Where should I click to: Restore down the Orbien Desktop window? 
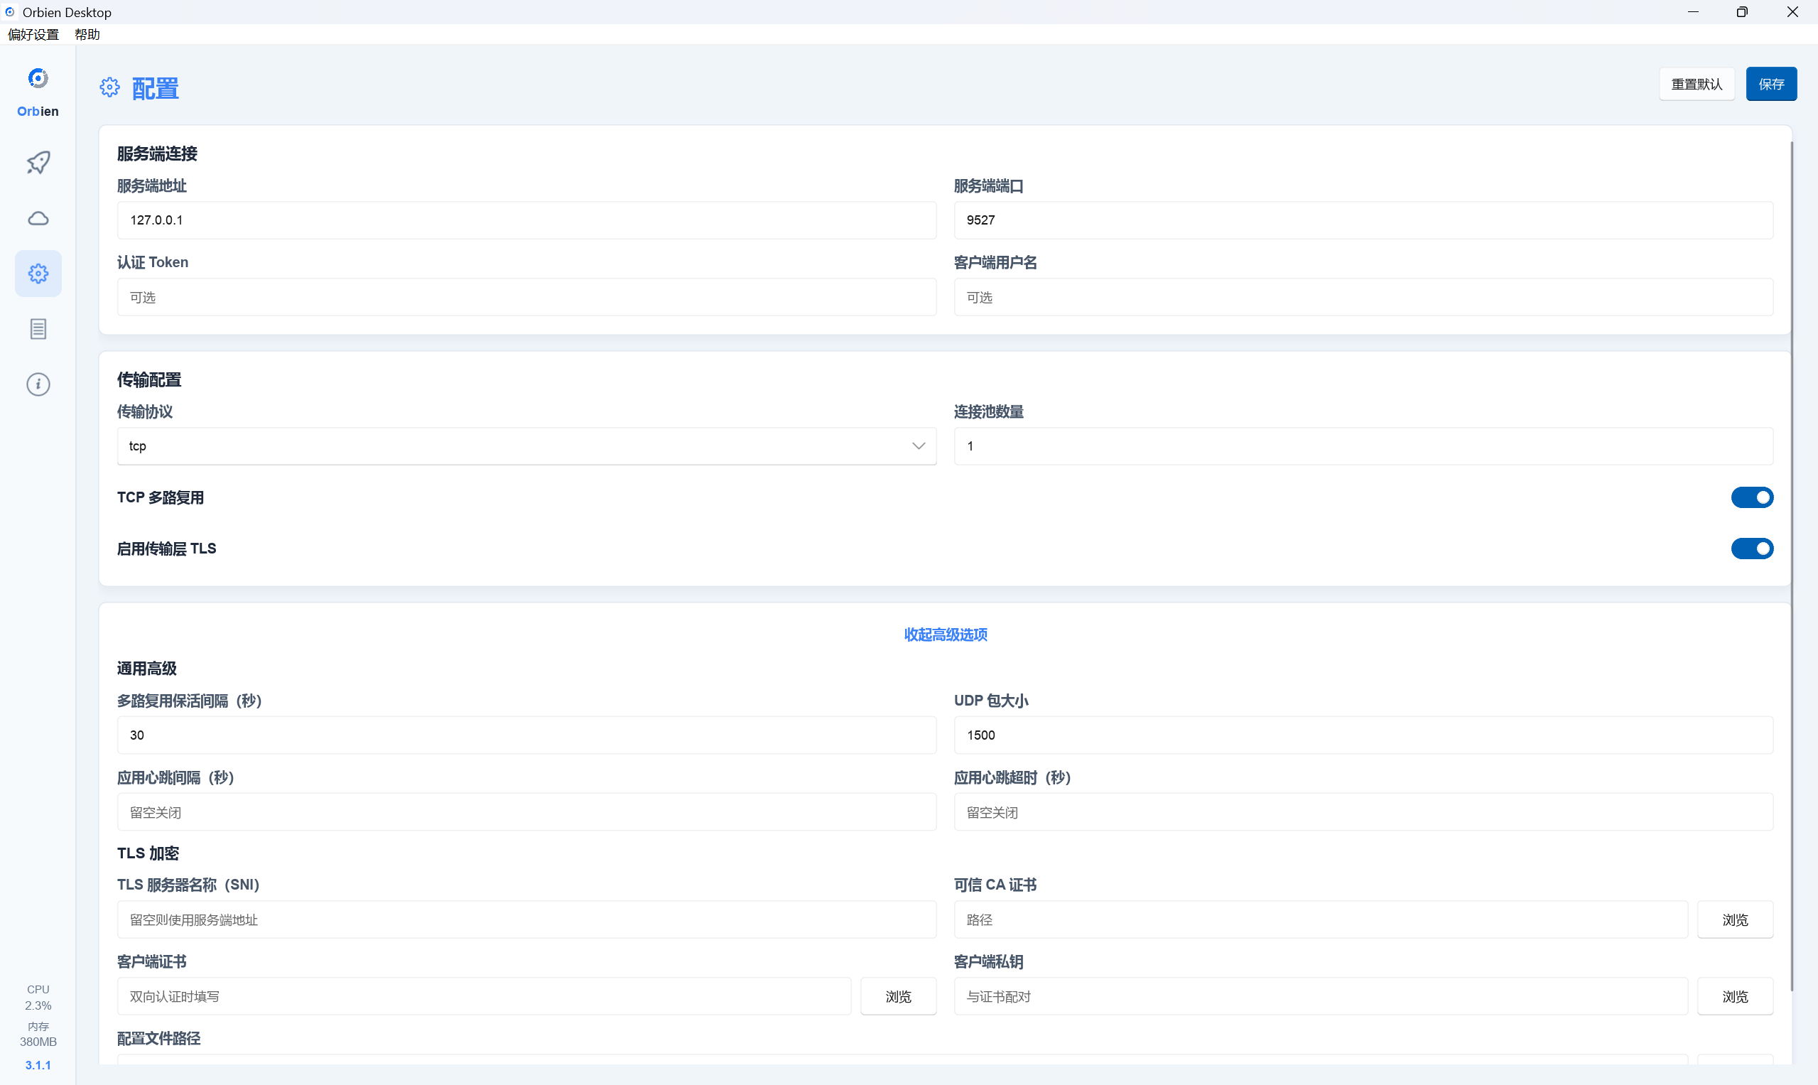[1742, 11]
